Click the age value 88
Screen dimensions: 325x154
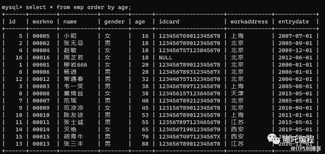click(145, 144)
